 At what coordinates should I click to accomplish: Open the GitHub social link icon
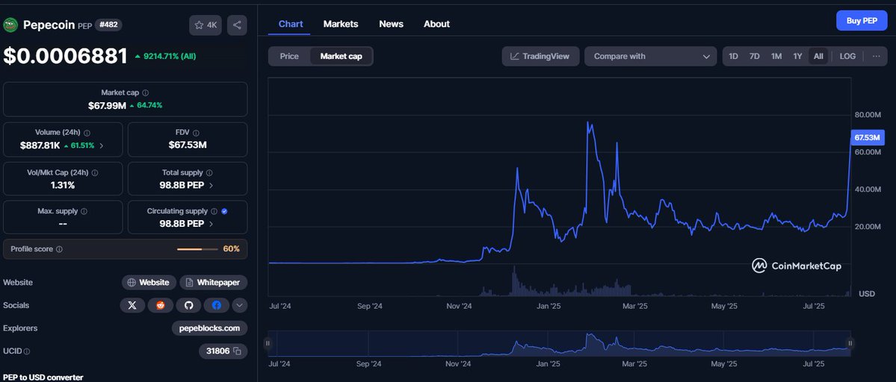(x=188, y=305)
